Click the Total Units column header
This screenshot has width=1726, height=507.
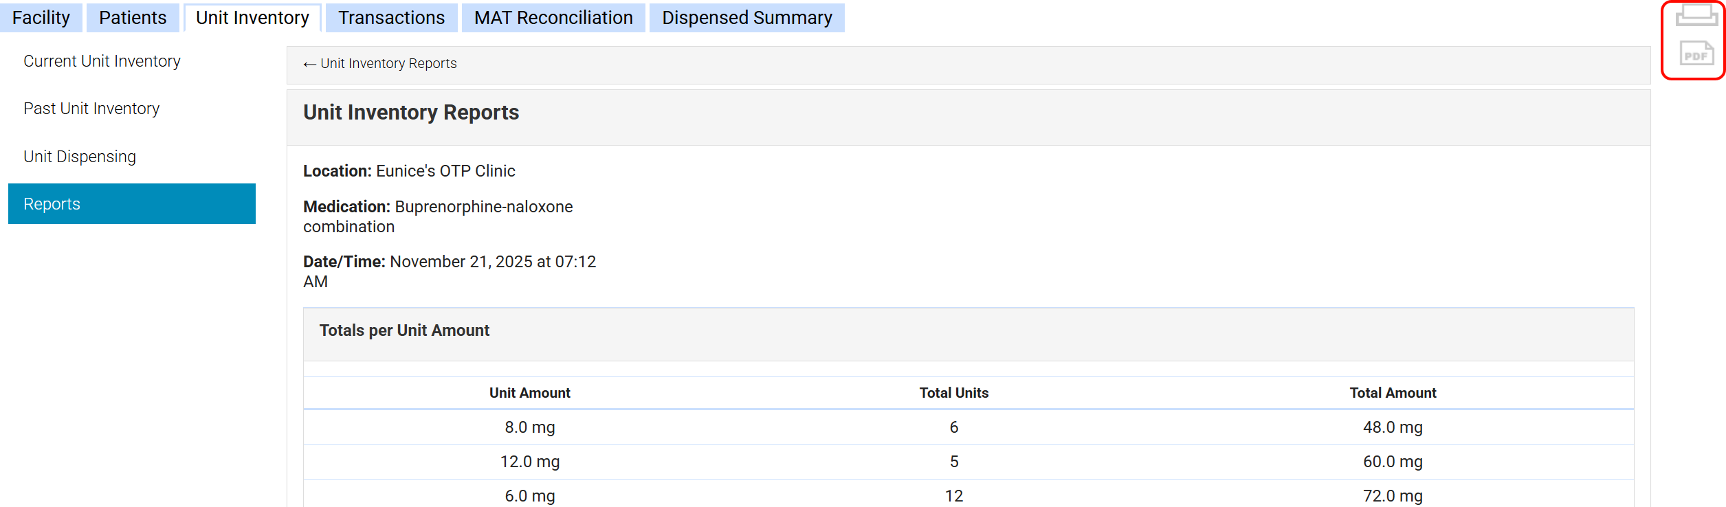coord(953,393)
